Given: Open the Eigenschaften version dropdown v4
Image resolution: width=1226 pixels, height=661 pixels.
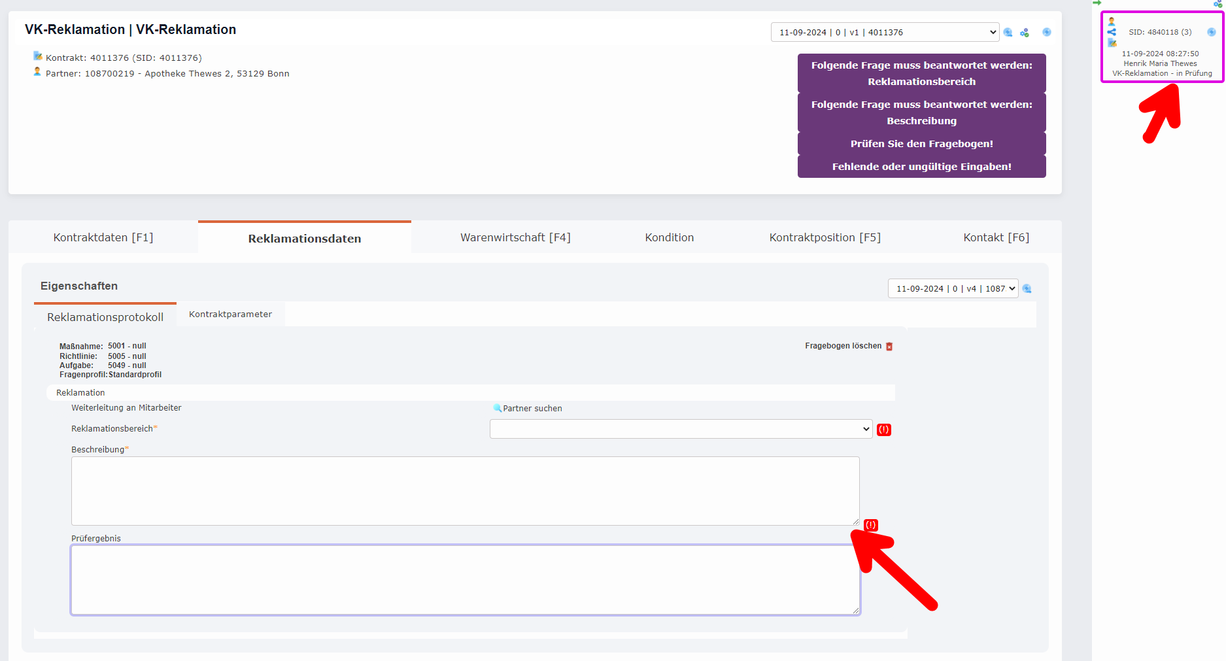Looking at the screenshot, I should pos(952,288).
